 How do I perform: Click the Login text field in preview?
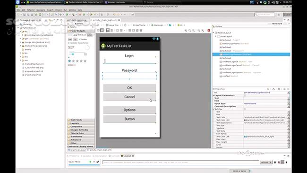(129, 61)
